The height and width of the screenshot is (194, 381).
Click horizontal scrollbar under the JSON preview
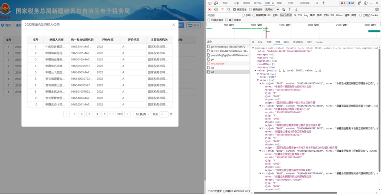tap(295, 193)
